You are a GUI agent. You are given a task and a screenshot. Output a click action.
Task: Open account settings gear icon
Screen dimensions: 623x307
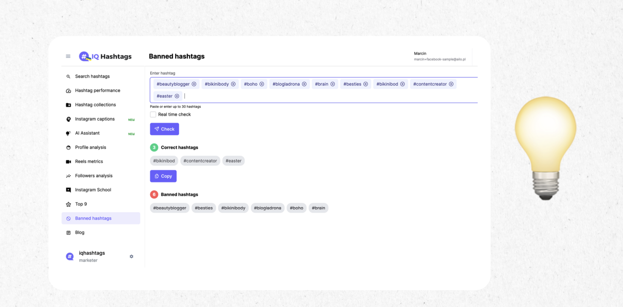[132, 256]
